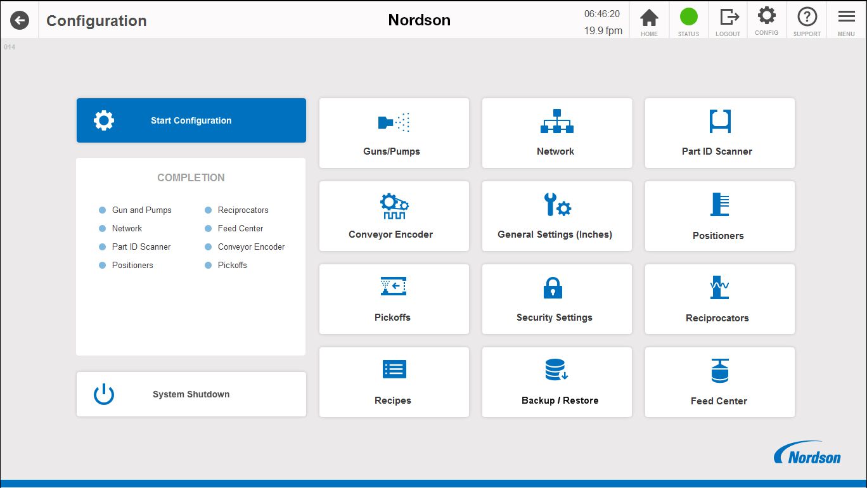Select the Part ID Scanner tile
Image resolution: width=867 pixels, height=488 pixels.
[719, 133]
